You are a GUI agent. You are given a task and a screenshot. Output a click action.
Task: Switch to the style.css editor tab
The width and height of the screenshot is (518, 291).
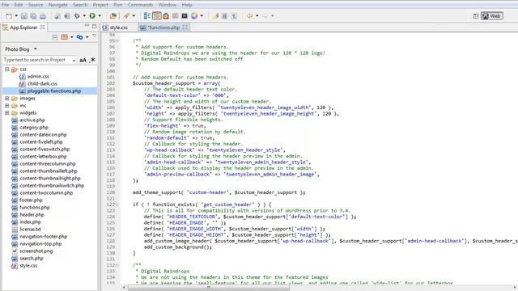(x=119, y=27)
